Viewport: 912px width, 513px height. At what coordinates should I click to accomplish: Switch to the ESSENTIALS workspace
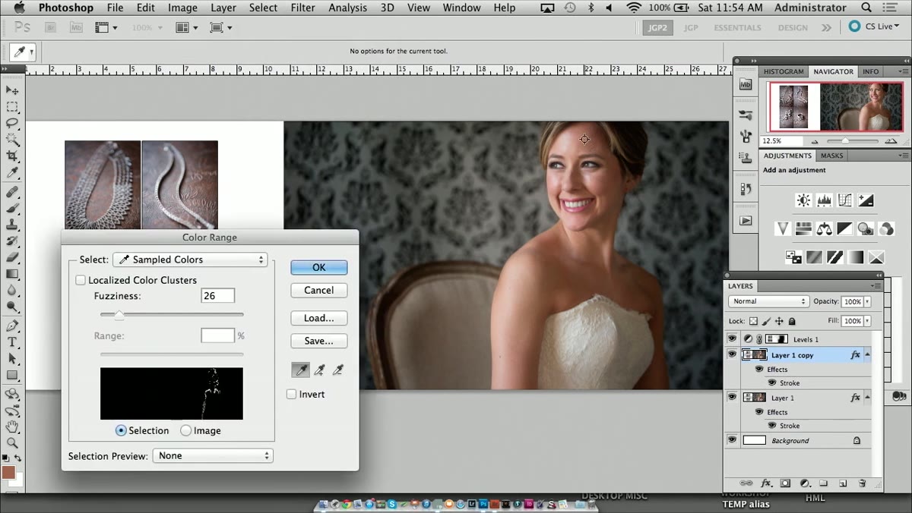737,27
